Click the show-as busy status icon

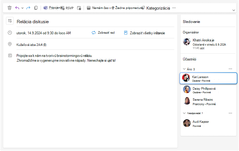click(88, 8)
